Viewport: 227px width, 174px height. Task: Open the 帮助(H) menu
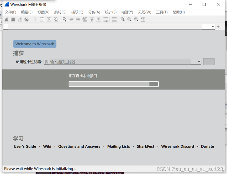click(x=179, y=12)
